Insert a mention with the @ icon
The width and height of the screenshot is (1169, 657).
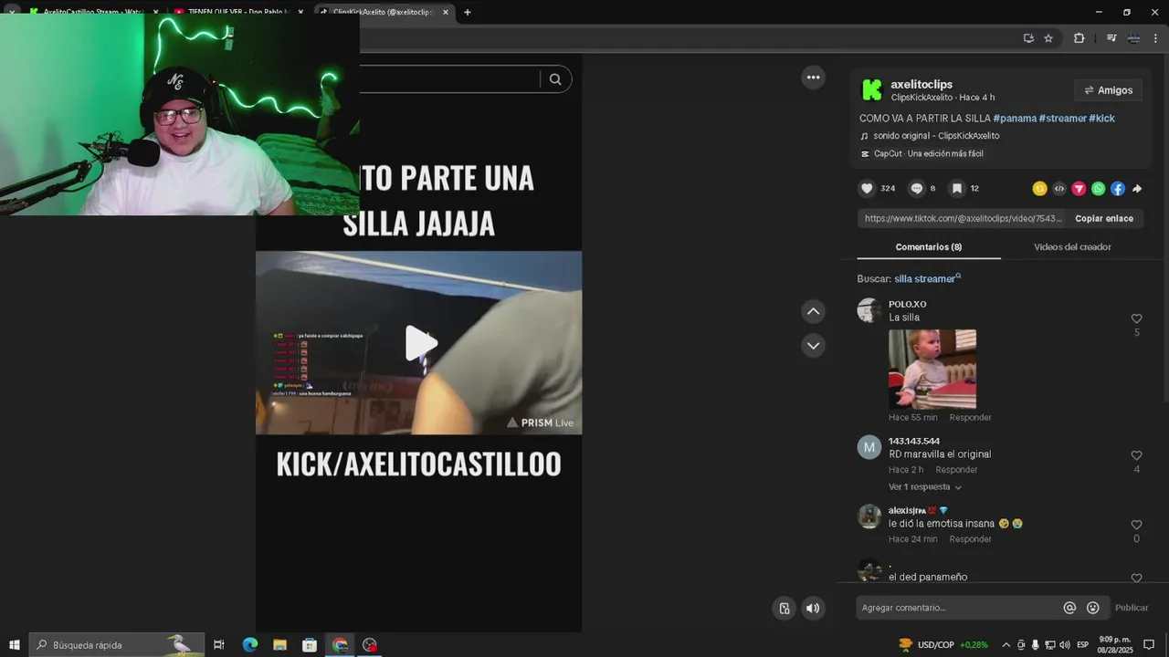[x=1069, y=608]
